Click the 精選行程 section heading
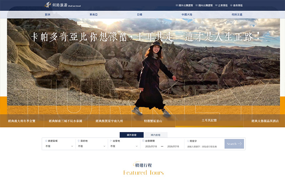This screenshot has height=179, width=285. [x=144, y=165]
